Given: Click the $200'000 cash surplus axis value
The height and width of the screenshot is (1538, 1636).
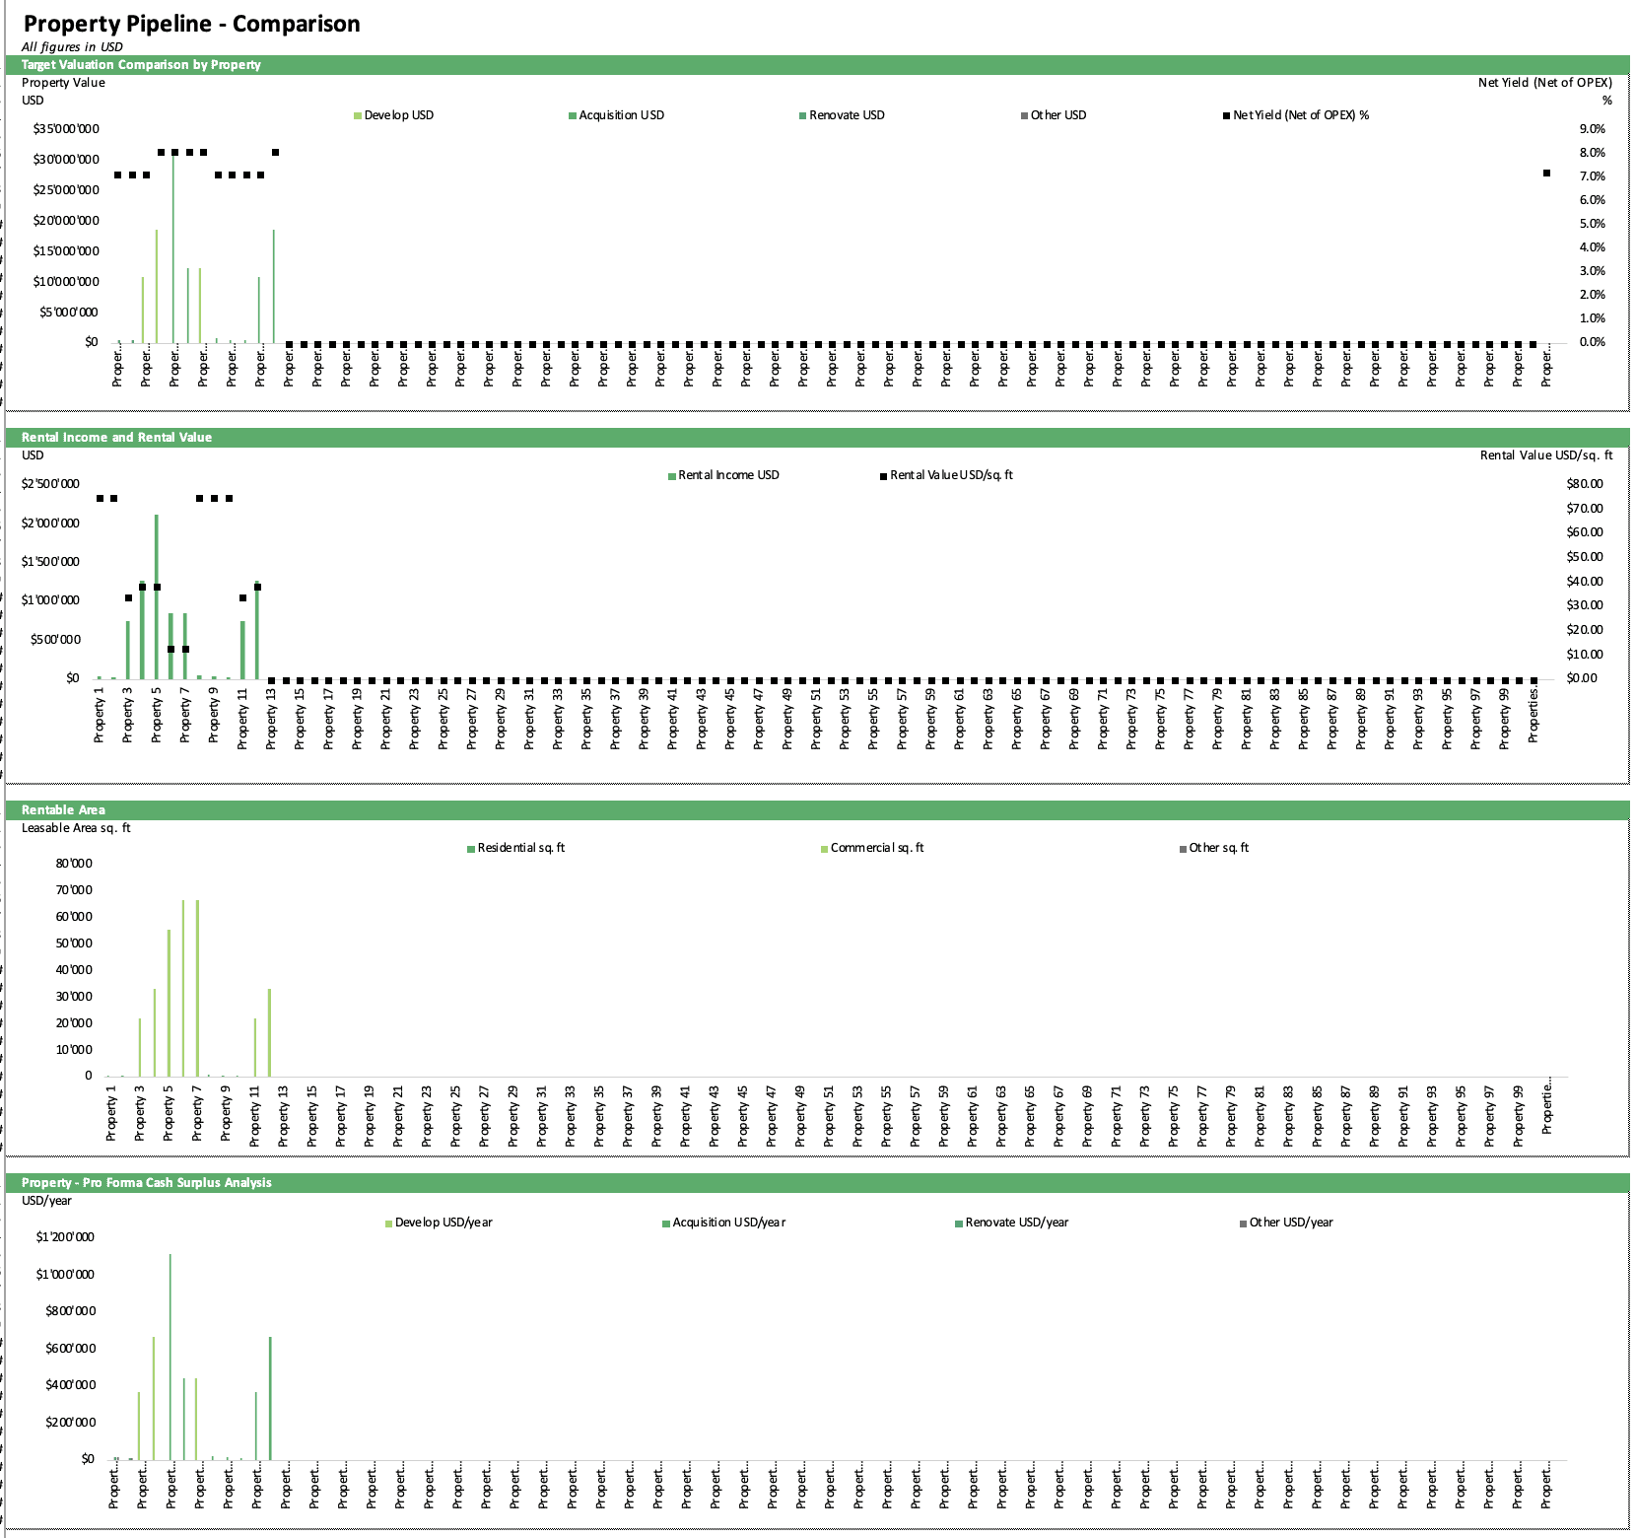Looking at the screenshot, I should (70, 1423).
